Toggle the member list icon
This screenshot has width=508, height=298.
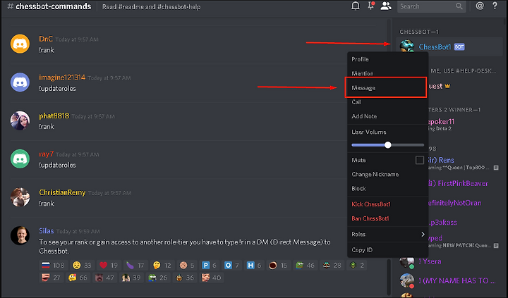click(386, 6)
